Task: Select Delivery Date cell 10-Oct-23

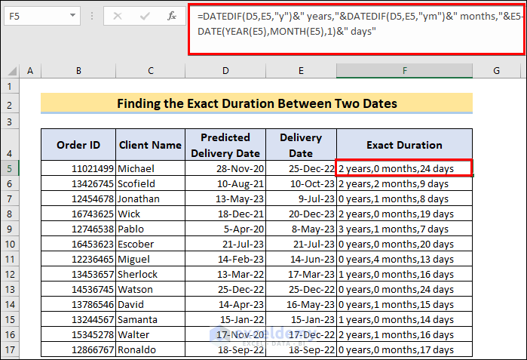Action: point(301,183)
